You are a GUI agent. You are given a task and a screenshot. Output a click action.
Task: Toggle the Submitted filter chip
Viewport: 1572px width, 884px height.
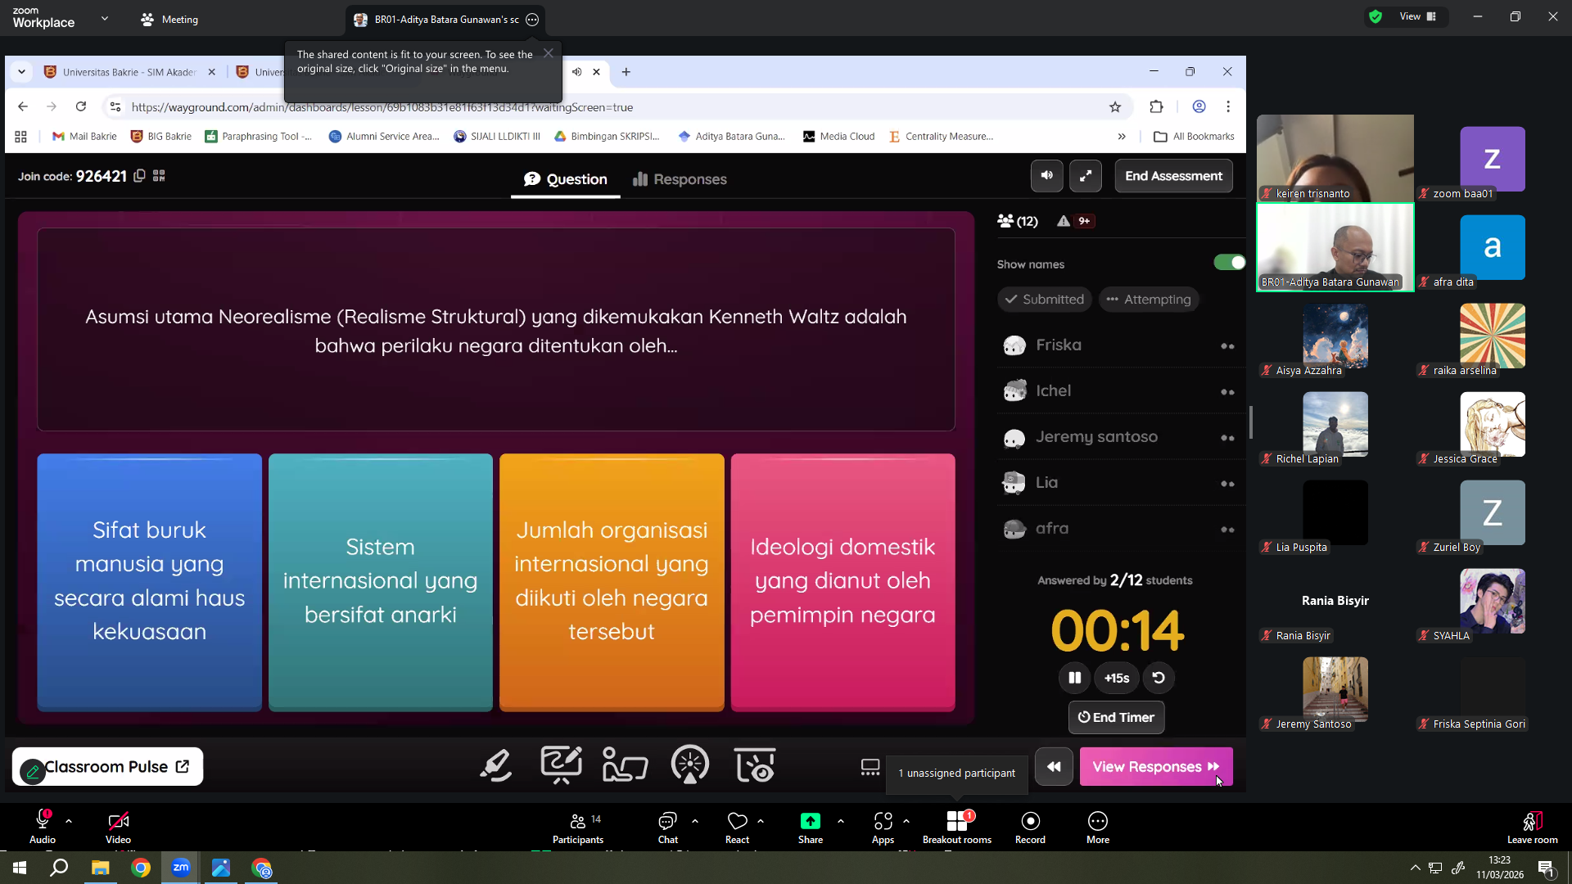coord(1045,300)
